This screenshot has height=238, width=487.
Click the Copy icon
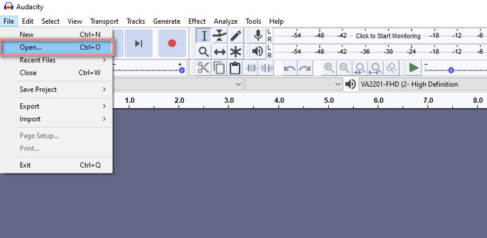(220, 68)
